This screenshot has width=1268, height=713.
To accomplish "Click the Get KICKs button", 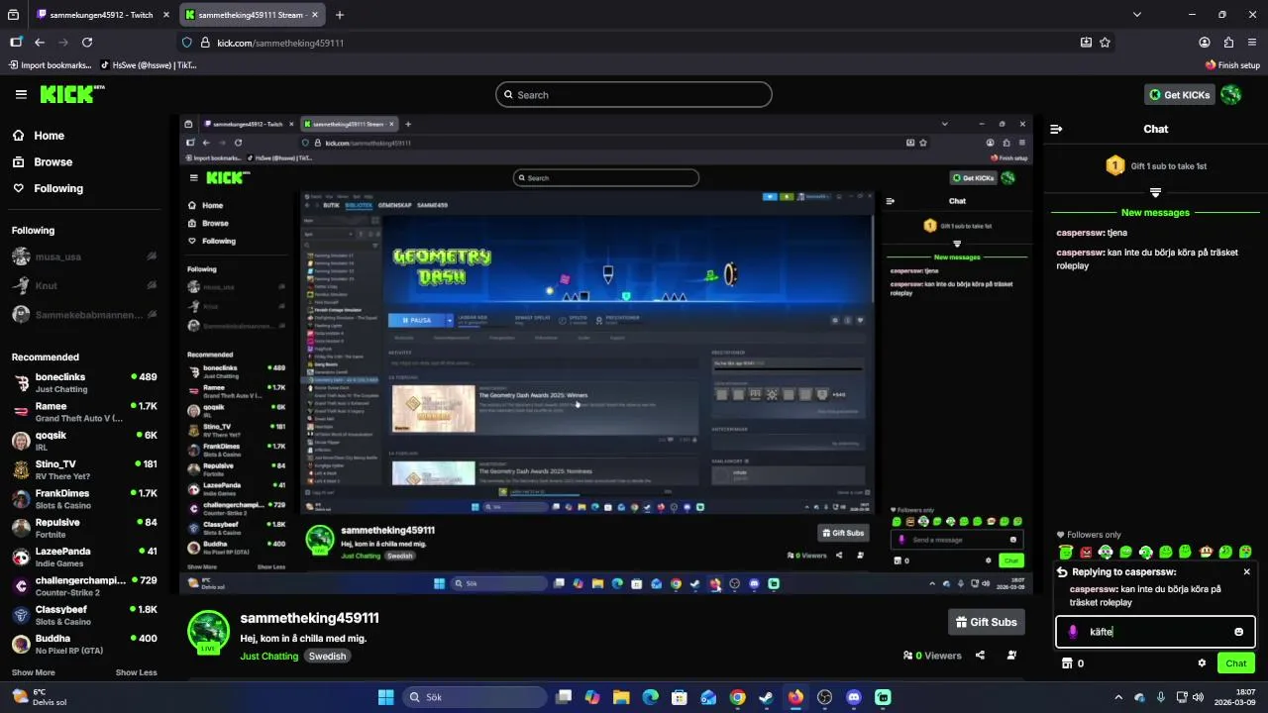I will 1180,94.
